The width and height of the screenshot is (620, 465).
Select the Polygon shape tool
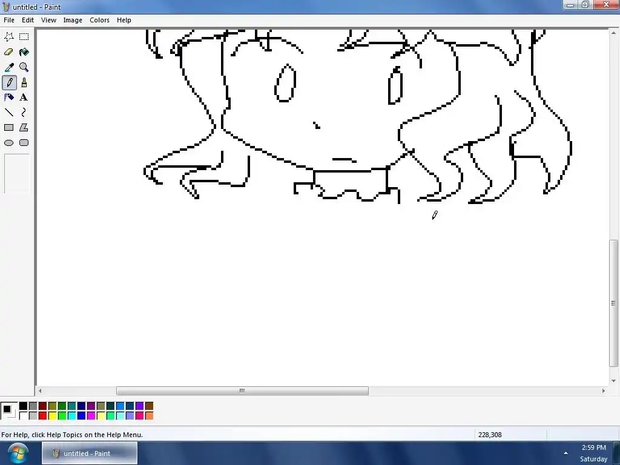[x=24, y=128]
